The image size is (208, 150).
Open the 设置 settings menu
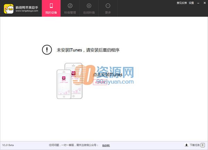[x=191, y=3]
